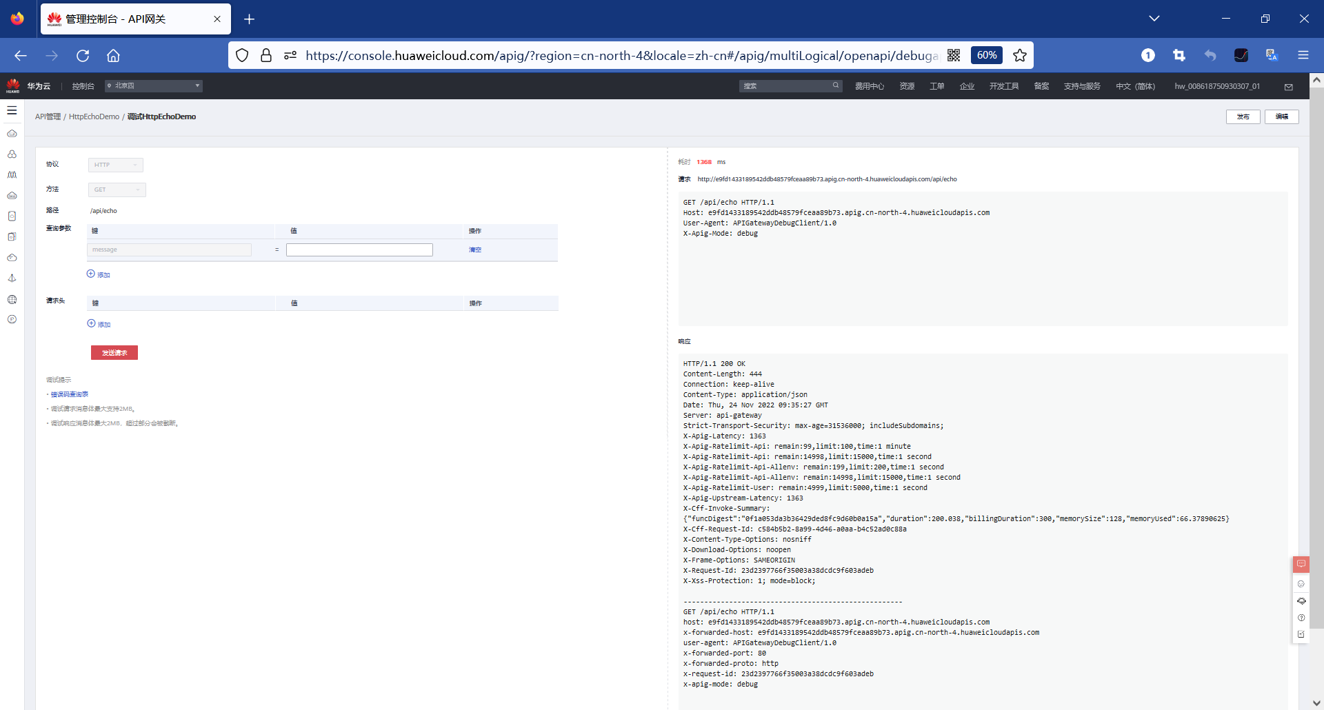Click the 发布 button
Image resolution: width=1324 pixels, height=710 pixels.
coord(1243,116)
